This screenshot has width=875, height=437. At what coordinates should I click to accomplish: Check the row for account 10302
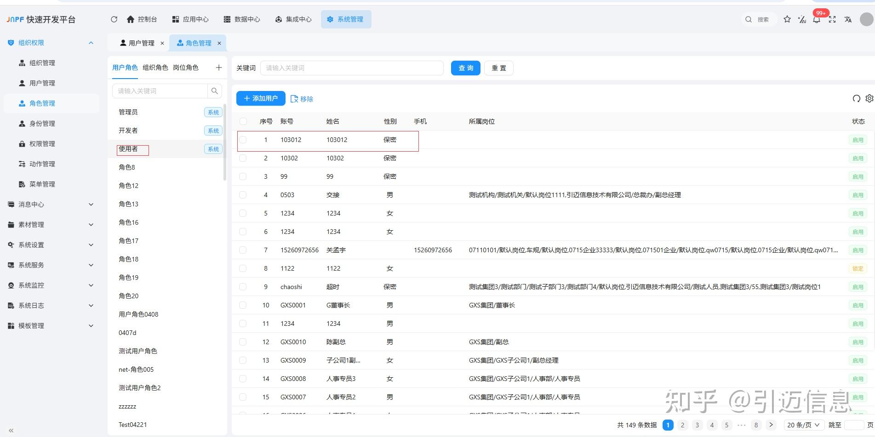click(243, 158)
